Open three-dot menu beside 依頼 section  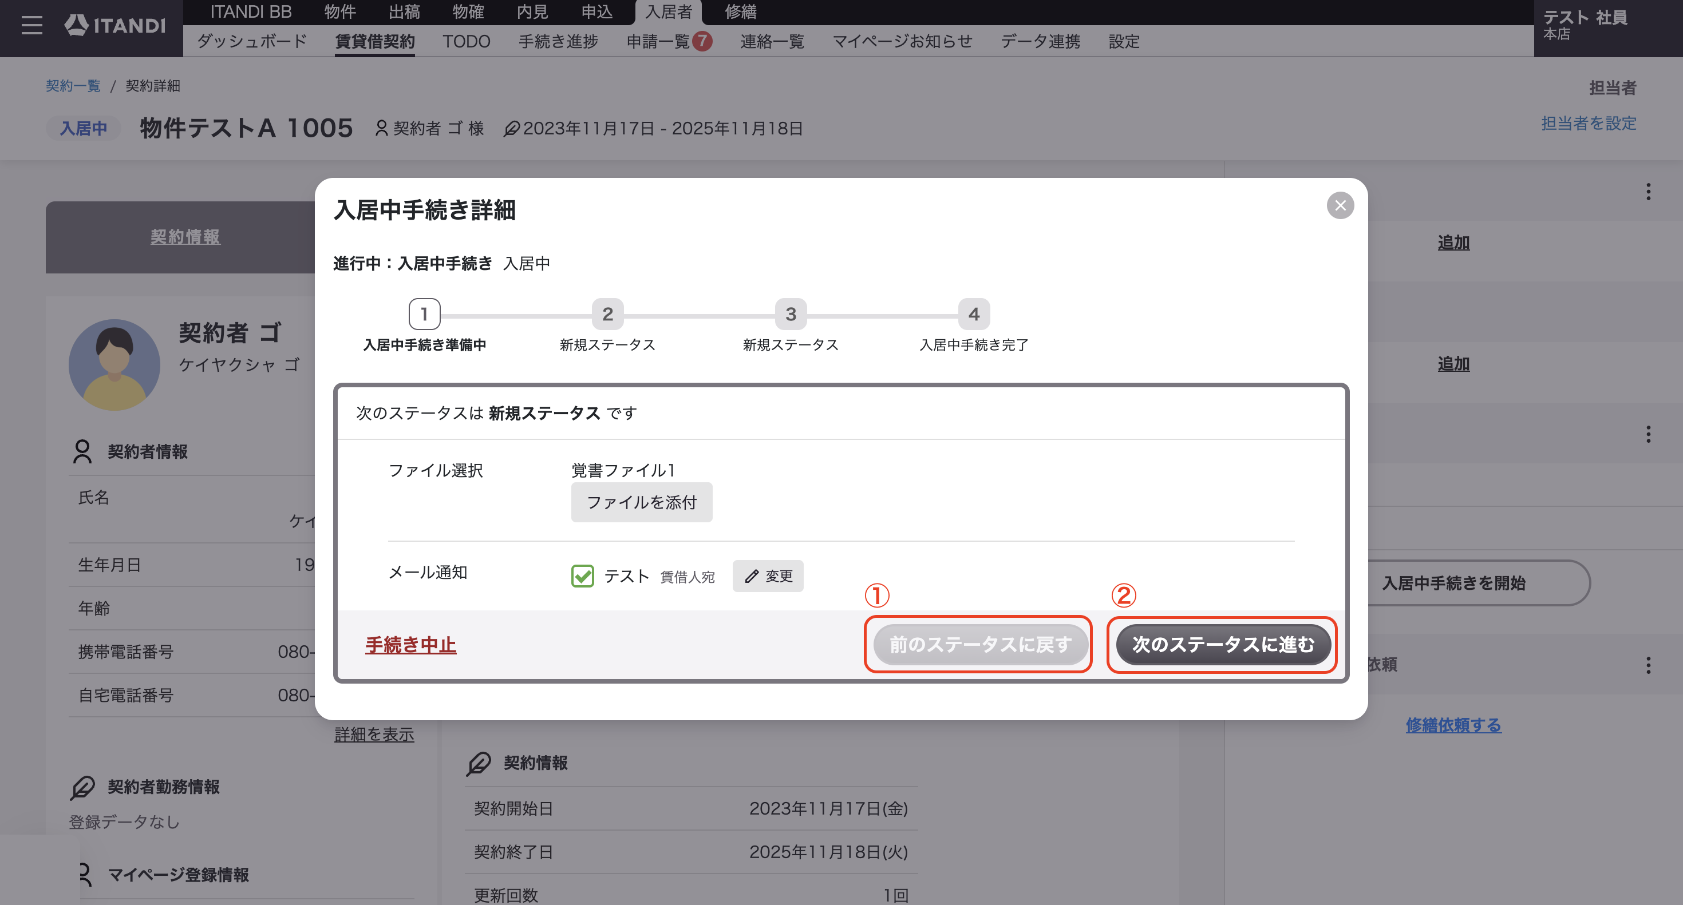1649,665
